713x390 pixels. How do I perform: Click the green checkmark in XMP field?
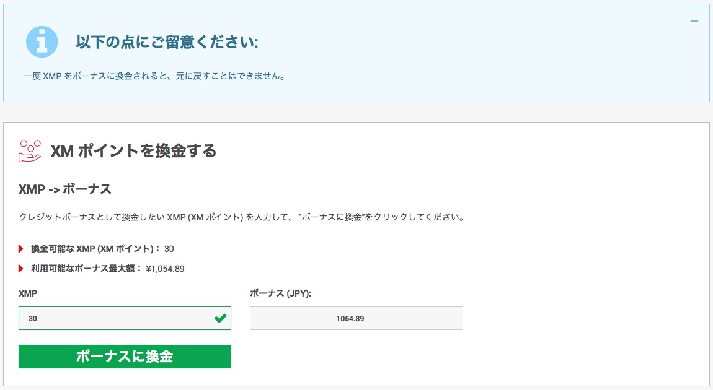pos(221,318)
